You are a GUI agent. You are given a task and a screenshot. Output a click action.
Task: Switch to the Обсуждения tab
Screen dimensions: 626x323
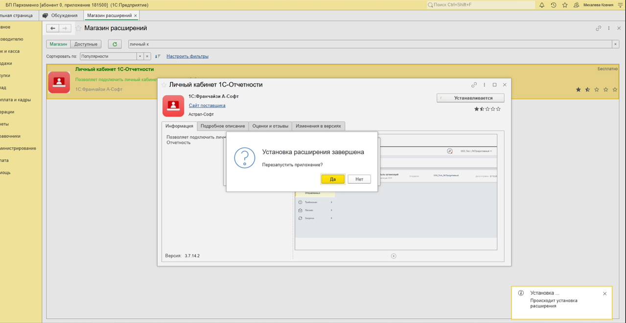60,16
